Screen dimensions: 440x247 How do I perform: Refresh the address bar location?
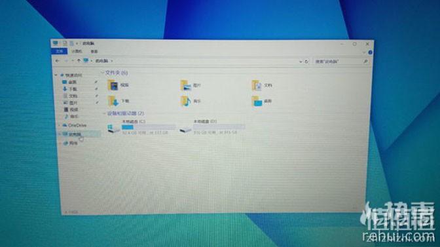coord(306,61)
